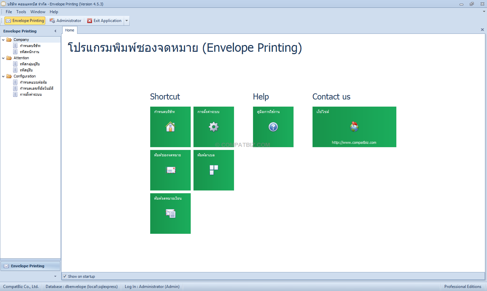Toggle the Show on startup checkbox
The image size is (487, 291).
[65, 276]
